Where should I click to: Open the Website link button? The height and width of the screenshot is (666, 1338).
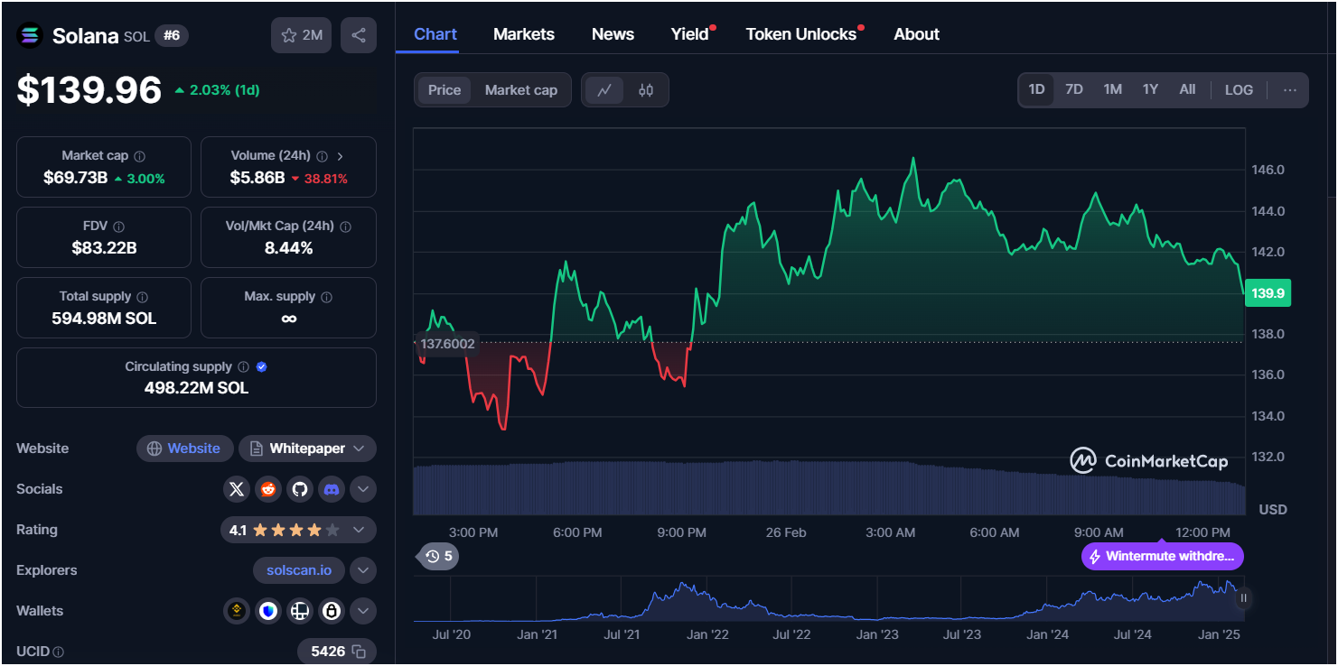[184, 449]
